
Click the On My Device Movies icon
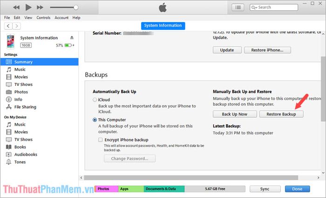click(9, 132)
